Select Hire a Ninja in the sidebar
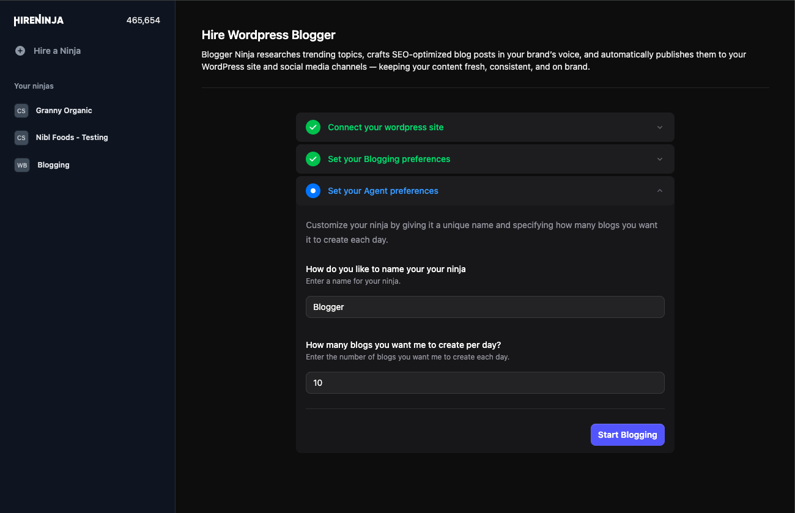This screenshot has height=513, width=795. (x=57, y=51)
